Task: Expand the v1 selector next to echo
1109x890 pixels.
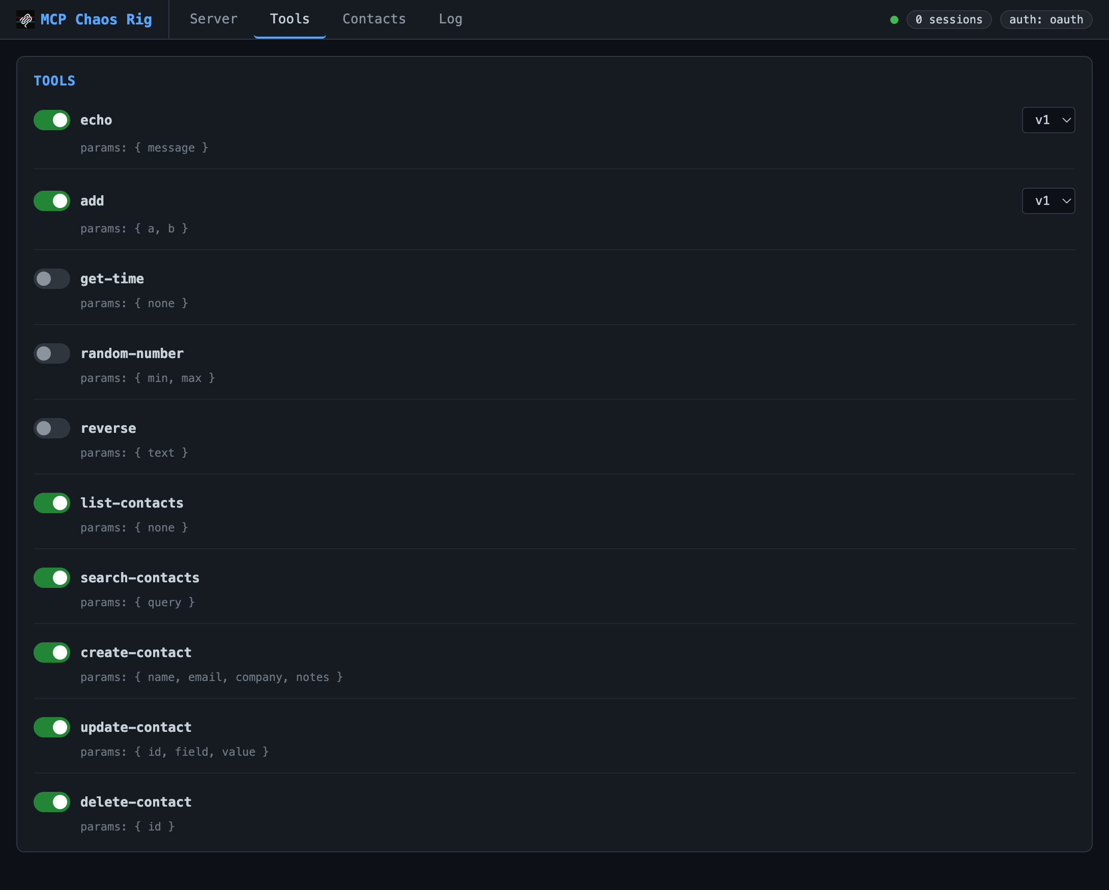Action: tap(1048, 120)
